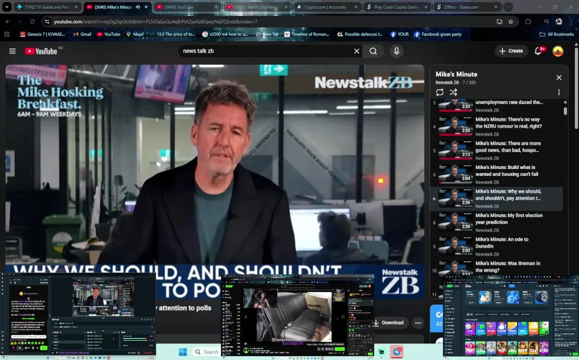Open YouTube notifications bell
Viewport: 579px width, 360px height.
(538, 51)
